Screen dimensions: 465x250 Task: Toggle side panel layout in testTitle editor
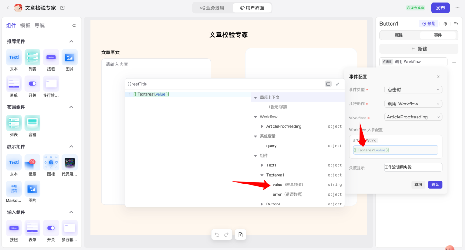point(328,84)
